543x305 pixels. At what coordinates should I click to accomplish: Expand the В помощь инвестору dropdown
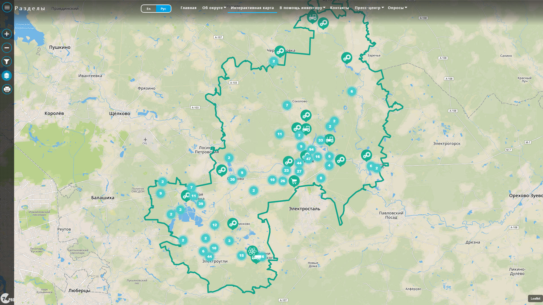click(302, 8)
